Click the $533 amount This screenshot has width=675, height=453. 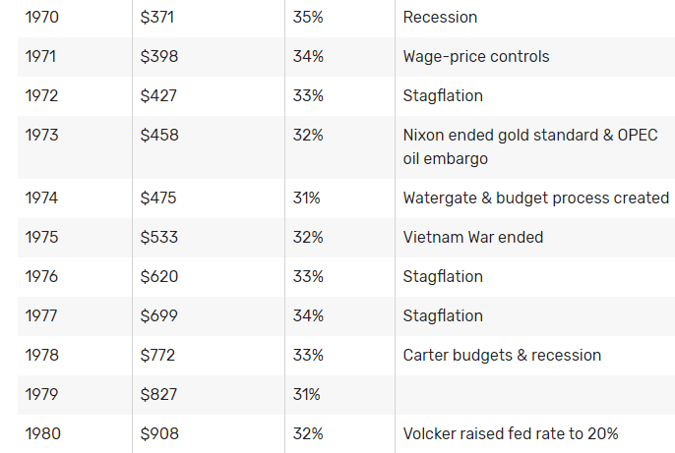click(159, 238)
